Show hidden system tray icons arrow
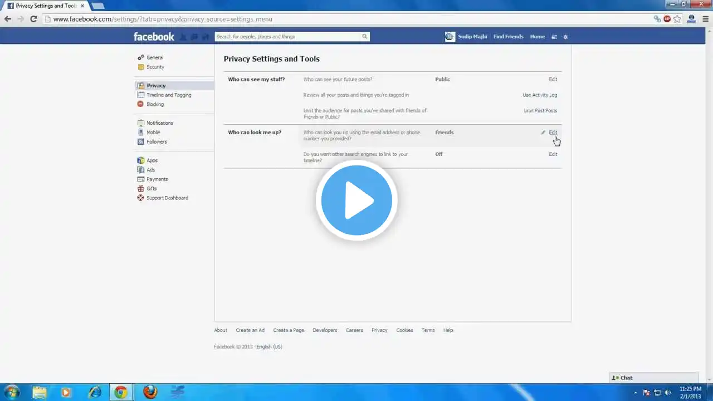Screen dimensions: 713x401 coord(636,393)
